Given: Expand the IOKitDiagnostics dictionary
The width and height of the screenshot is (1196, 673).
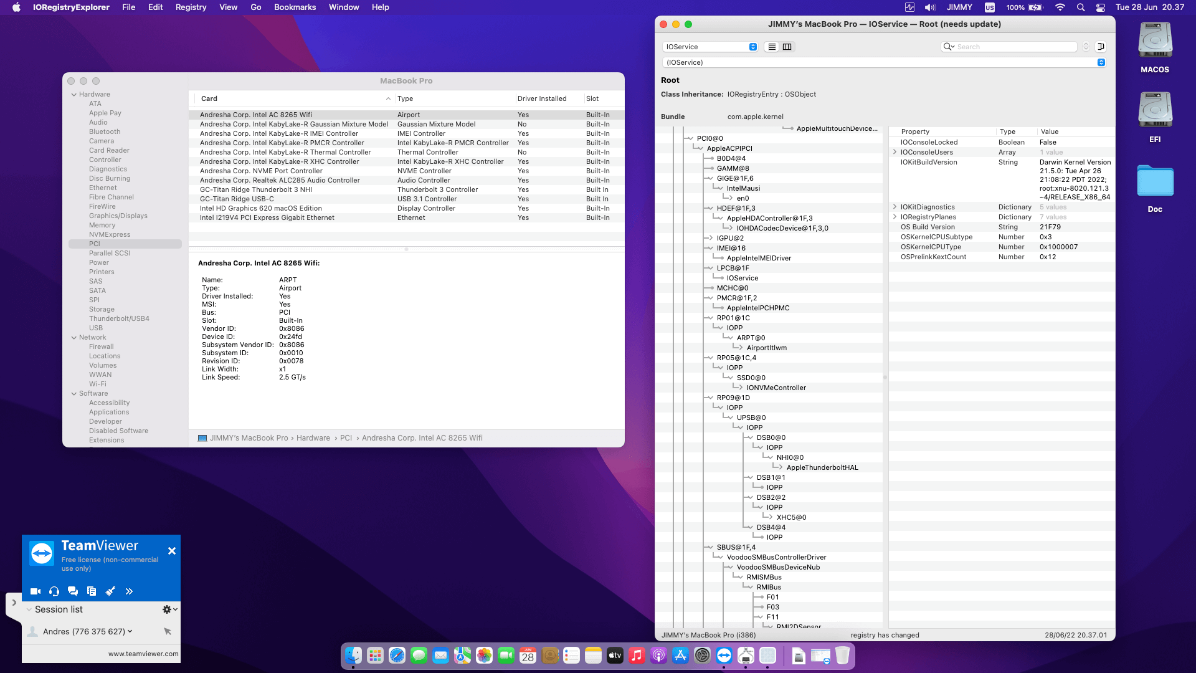Looking at the screenshot, I should (895, 207).
